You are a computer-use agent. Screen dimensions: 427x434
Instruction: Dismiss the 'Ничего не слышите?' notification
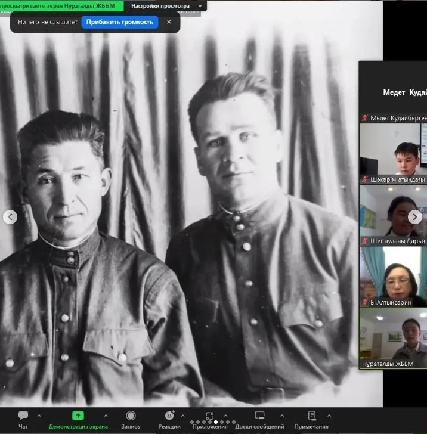tap(169, 22)
